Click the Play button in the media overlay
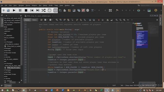The width and height of the screenshot is (164, 92). point(14,10)
